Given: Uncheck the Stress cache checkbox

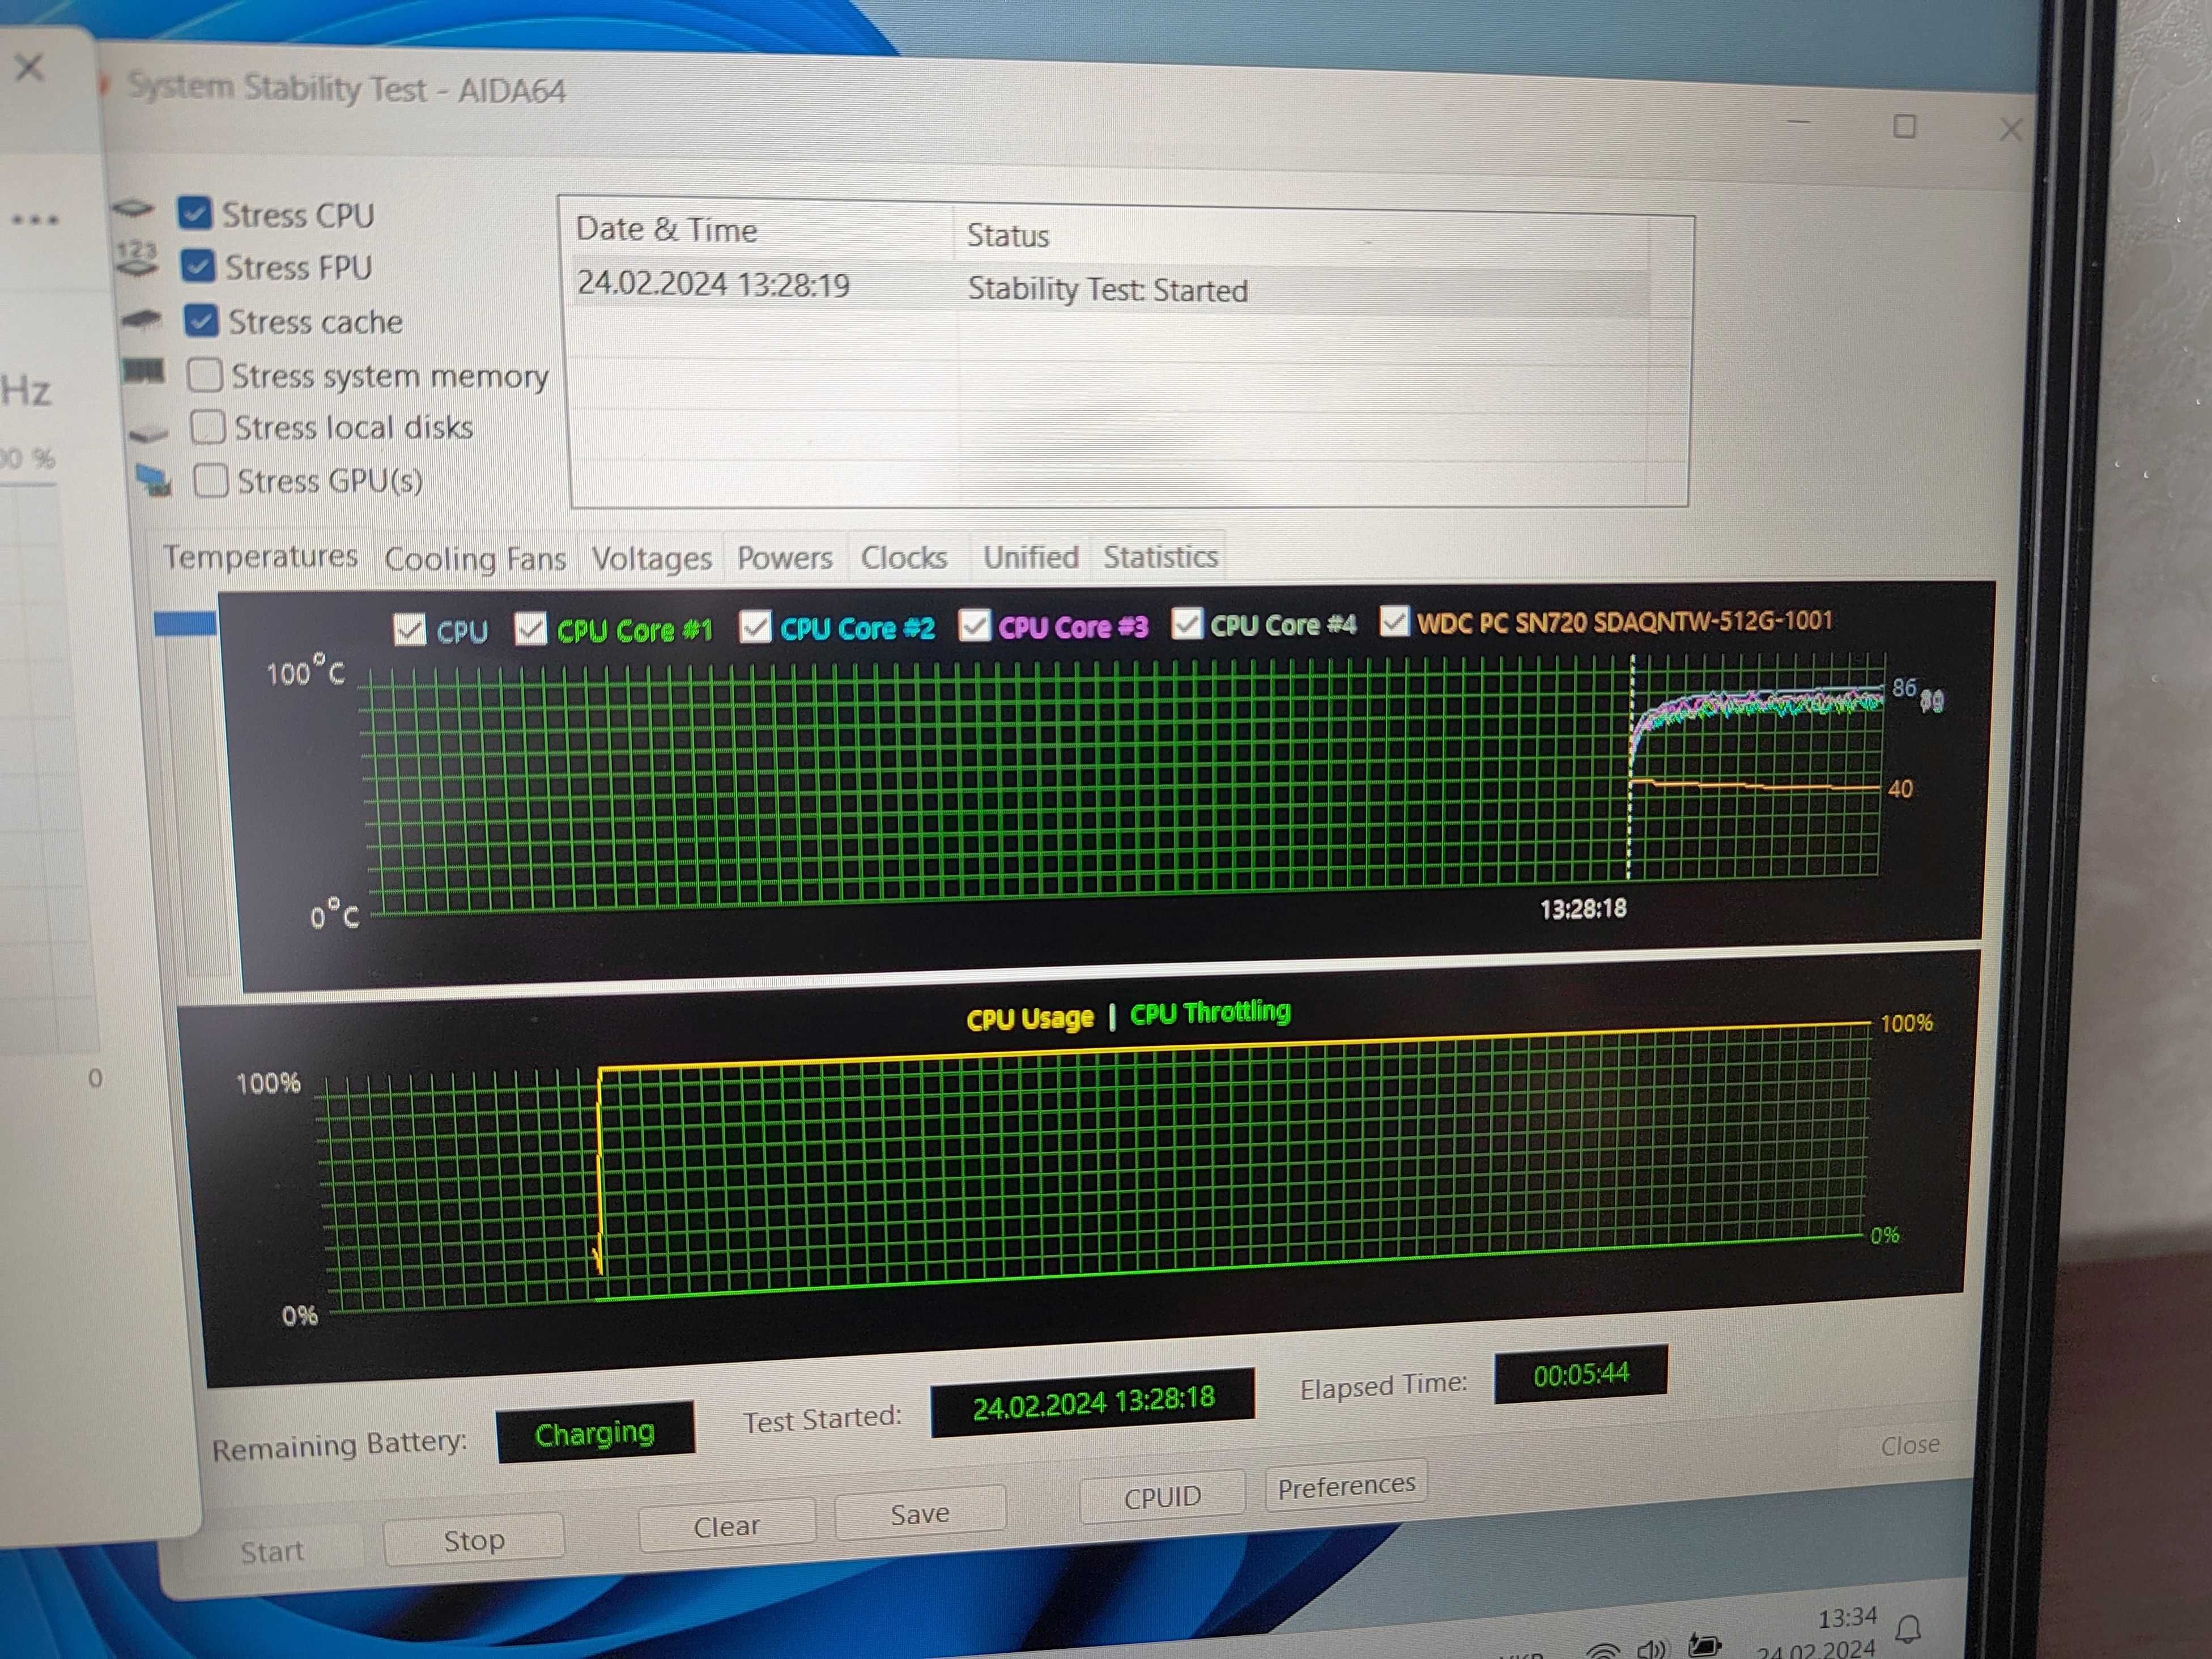Looking at the screenshot, I should (201, 320).
